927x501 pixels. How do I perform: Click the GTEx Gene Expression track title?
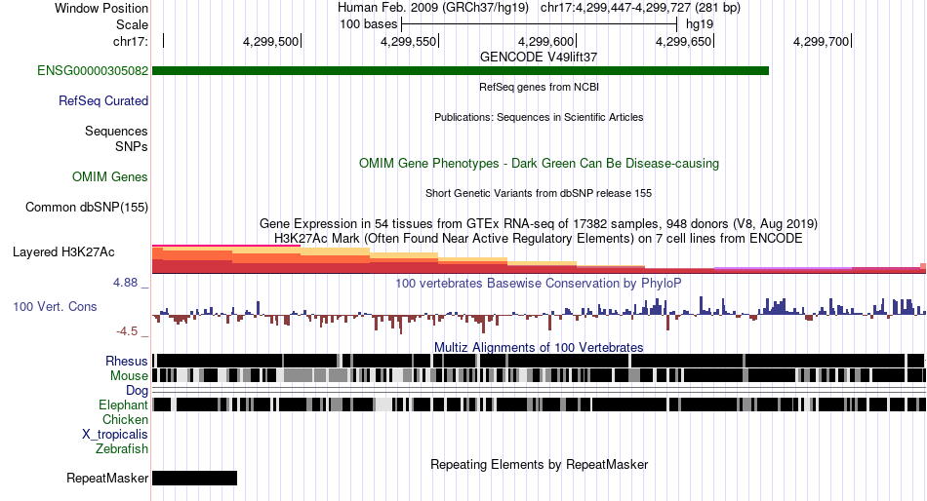539,224
